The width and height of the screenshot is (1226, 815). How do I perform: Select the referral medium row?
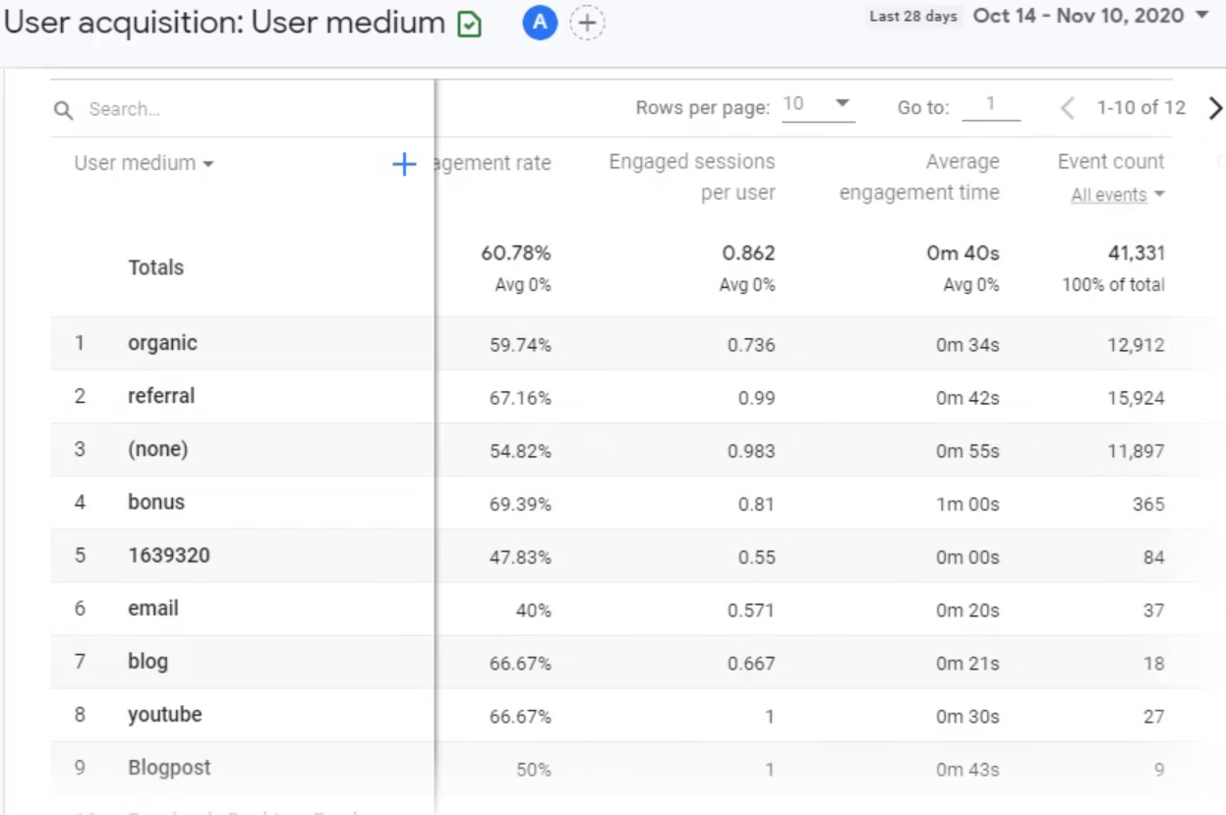[159, 395]
